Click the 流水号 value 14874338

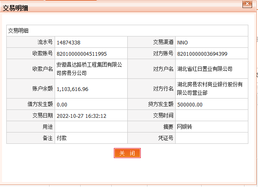68,42
